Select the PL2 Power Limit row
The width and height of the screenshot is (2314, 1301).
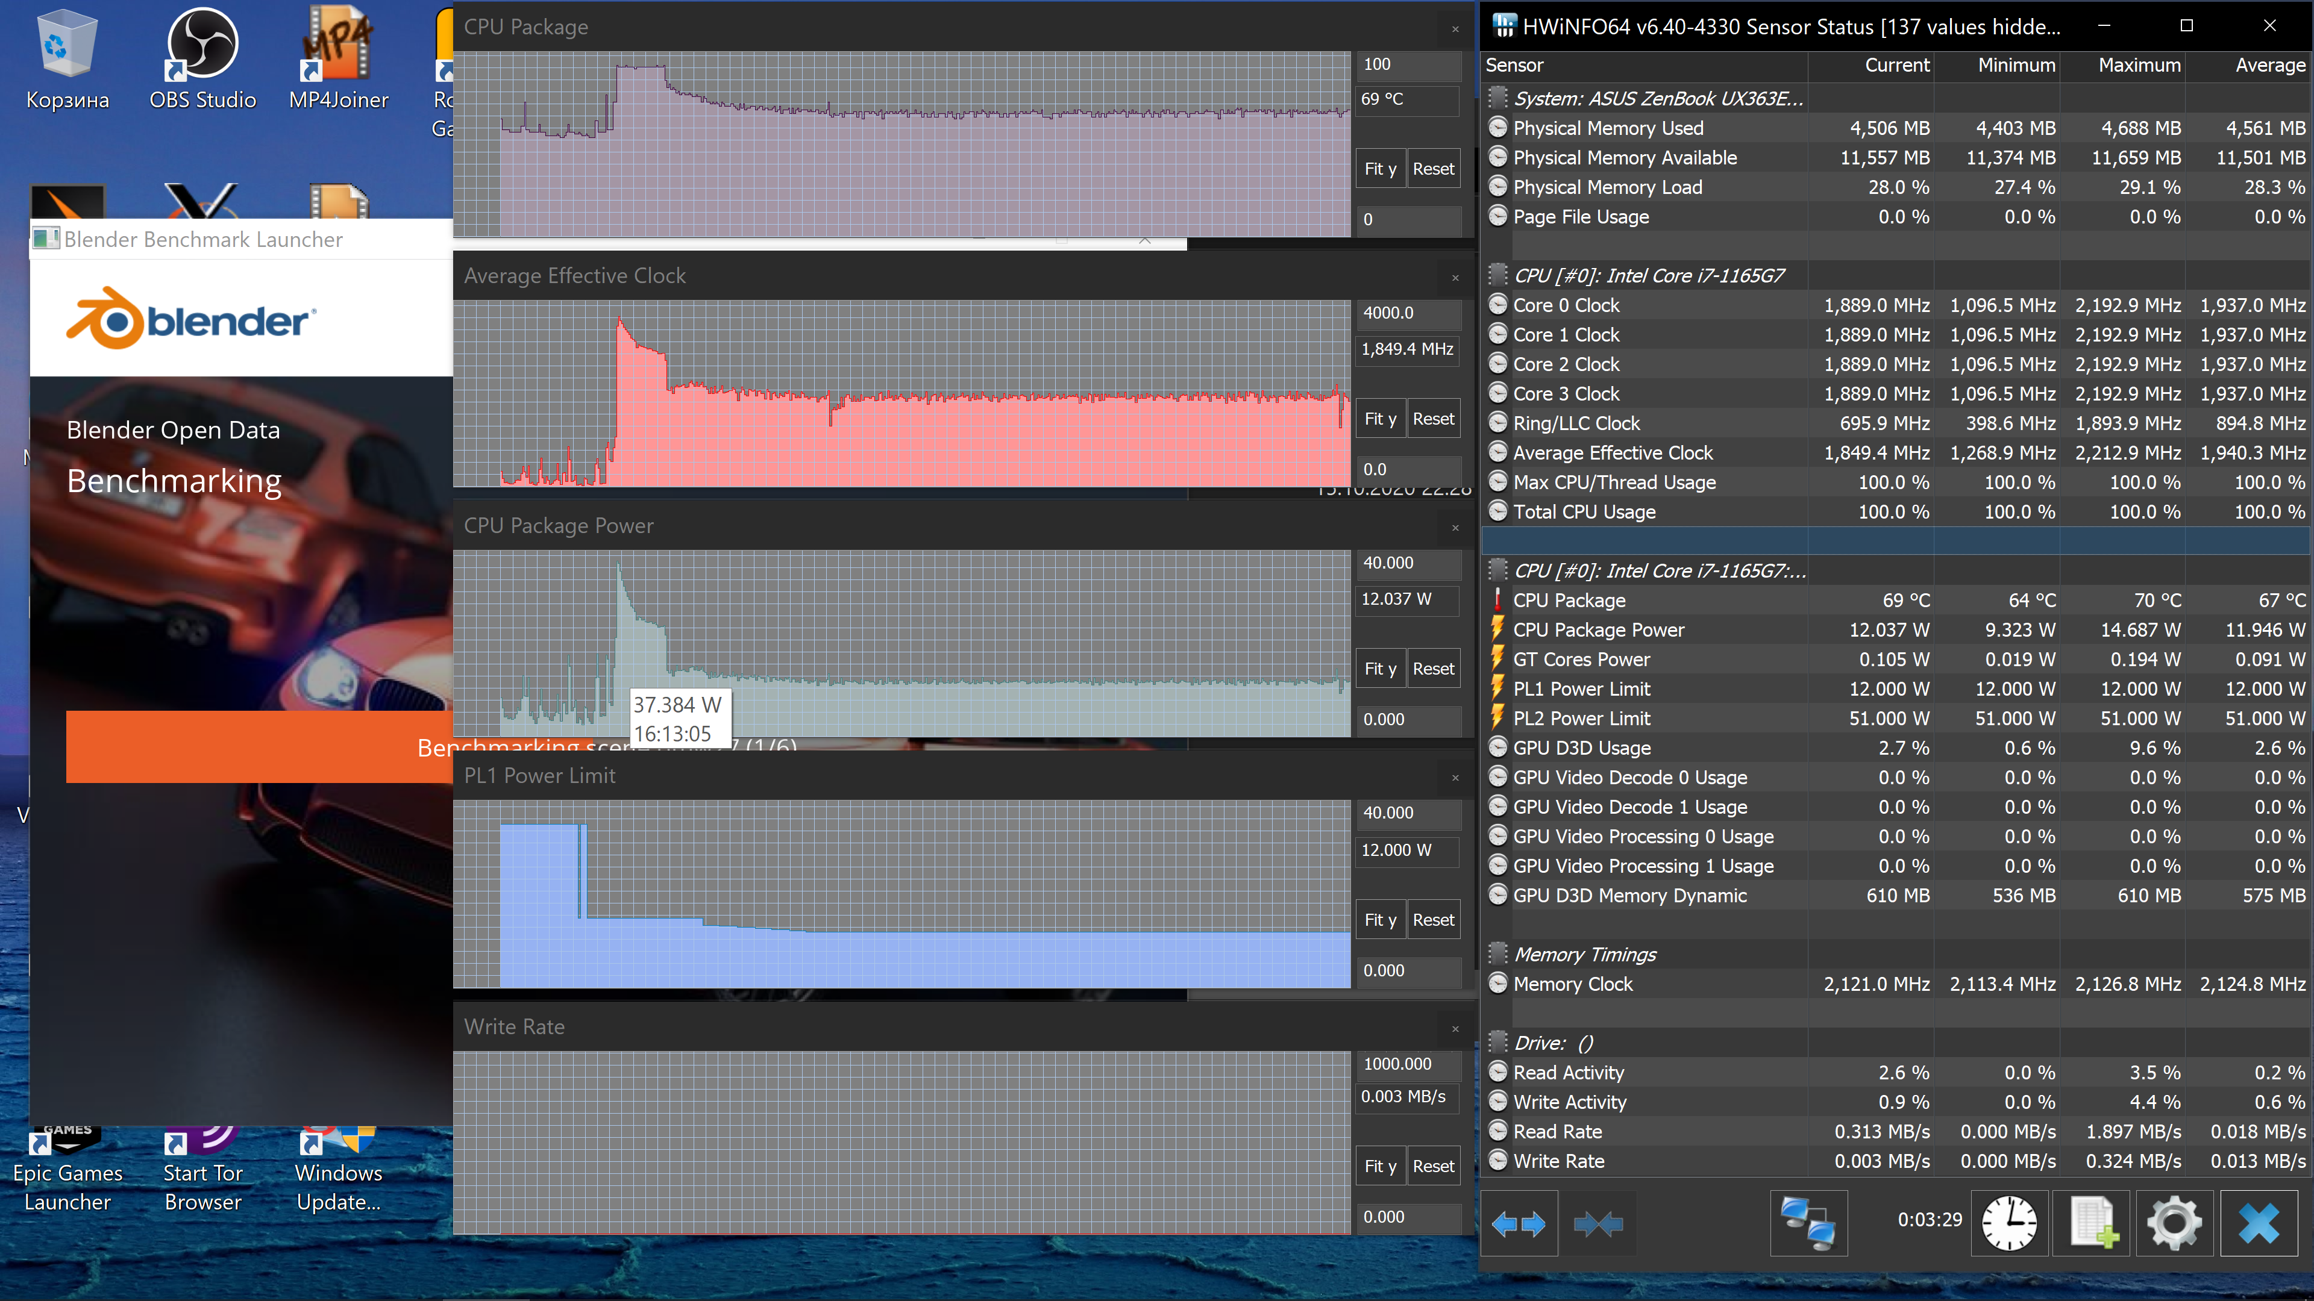[x=1896, y=719]
